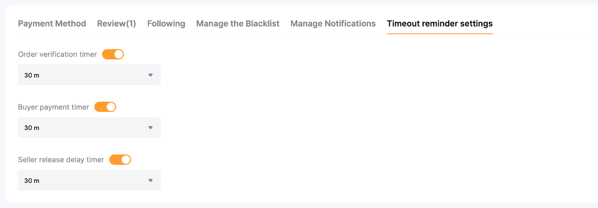The width and height of the screenshot is (598, 208).
Task: Click the "30 m" value under Seller release delay
Action: coord(32,181)
